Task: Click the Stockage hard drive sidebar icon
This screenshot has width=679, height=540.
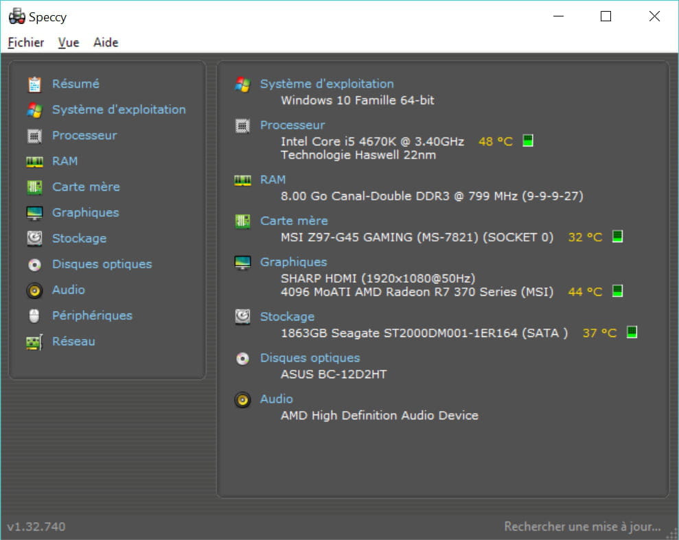Action: 34,239
